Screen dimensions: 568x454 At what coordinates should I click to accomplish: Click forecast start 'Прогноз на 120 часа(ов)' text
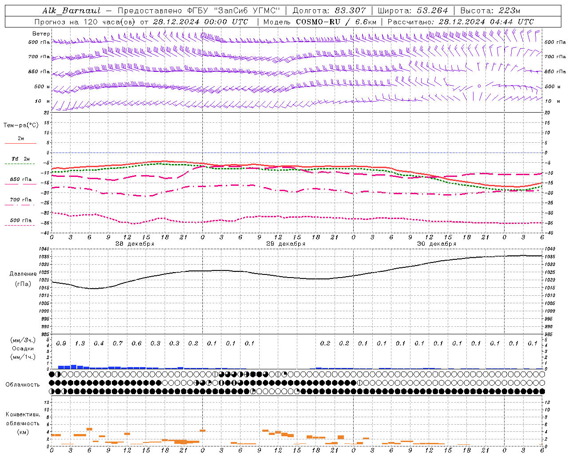click(86, 22)
